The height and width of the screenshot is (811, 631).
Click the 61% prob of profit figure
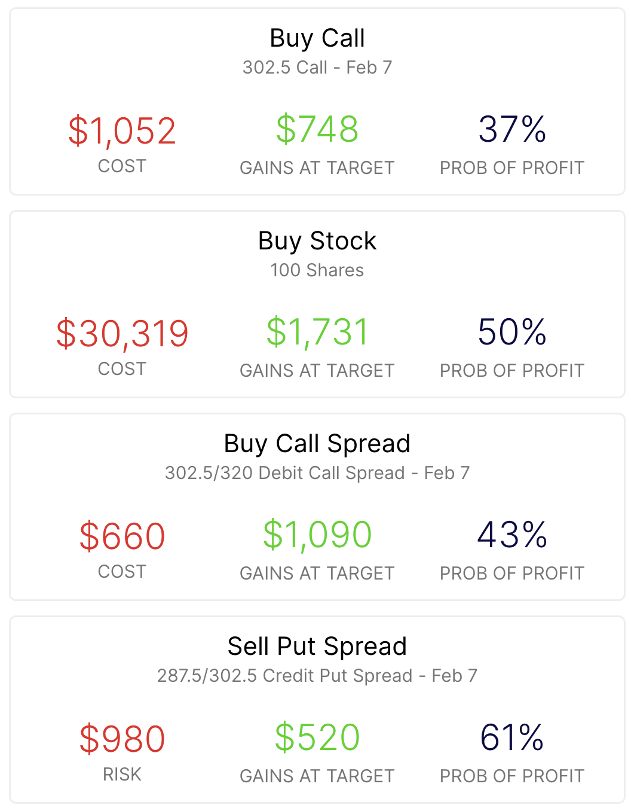pyautogui.click(x=512, y=737)
